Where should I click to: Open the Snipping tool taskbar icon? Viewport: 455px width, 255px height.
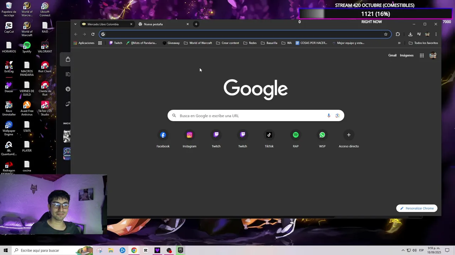pos(100,250)
